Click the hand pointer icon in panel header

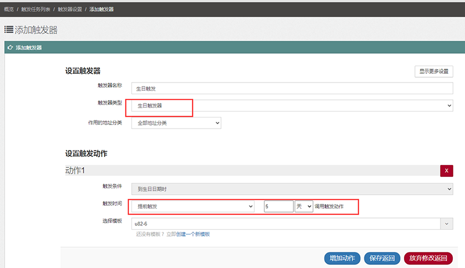click(x=9, y=48)
